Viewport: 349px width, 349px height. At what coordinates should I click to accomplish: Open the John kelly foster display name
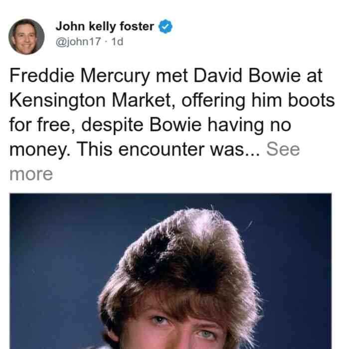(x=105, y=26)
